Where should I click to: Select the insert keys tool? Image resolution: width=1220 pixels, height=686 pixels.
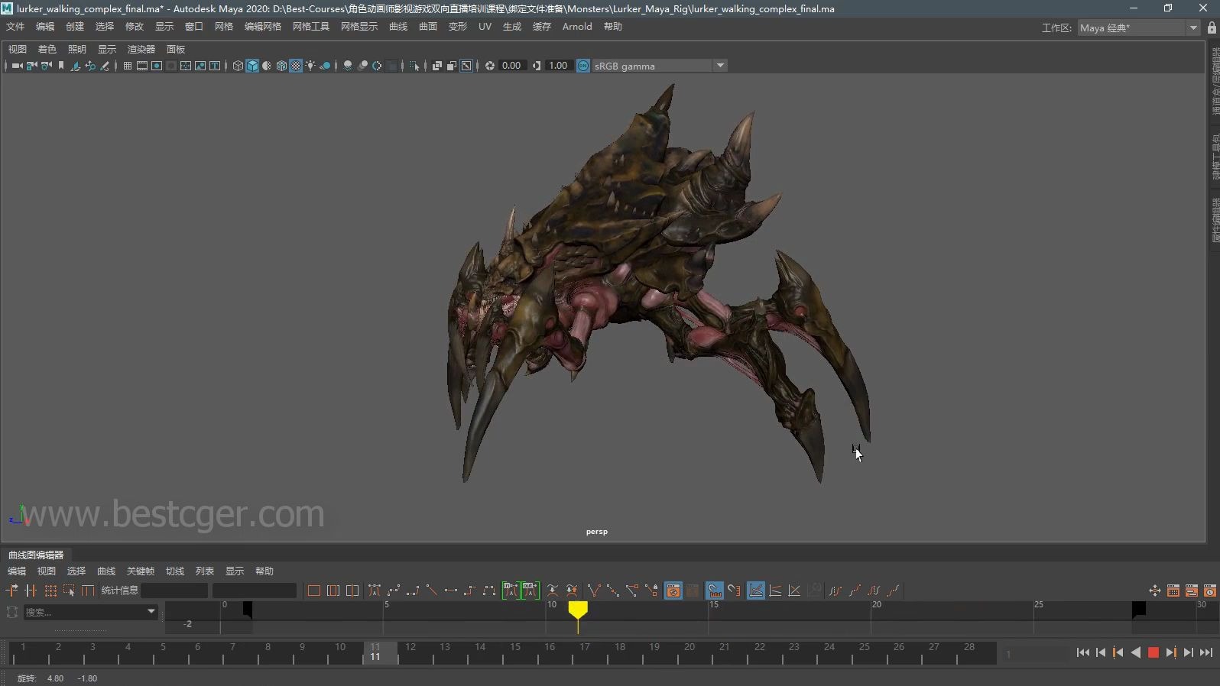click(x=31, y=591)
